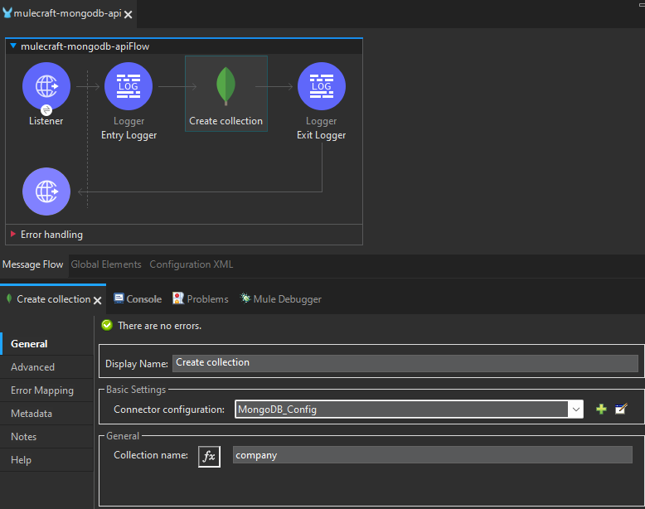This screenshot has width=645, height=509.
Task: Open the Mule Debugger tab
Action: coord(280,299)
